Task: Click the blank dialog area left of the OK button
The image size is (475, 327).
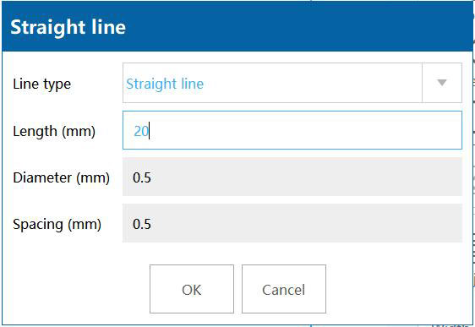Action: coord(76,289)
